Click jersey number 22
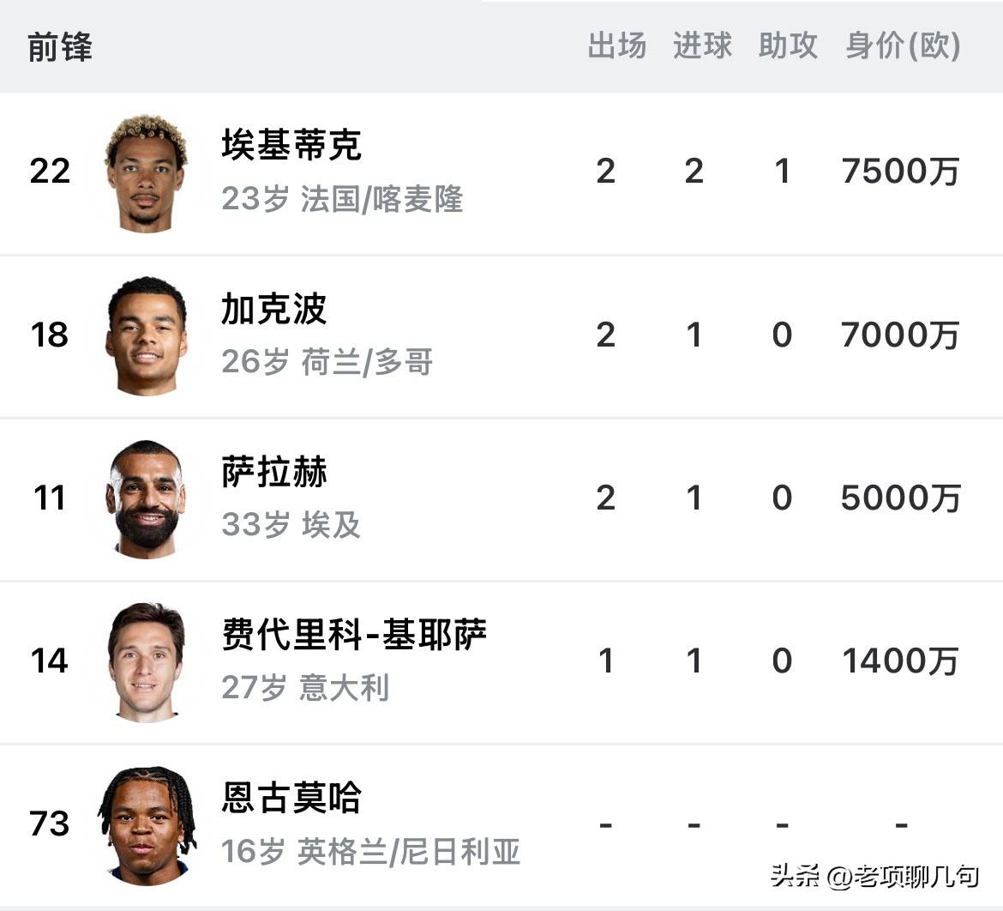 50,172
